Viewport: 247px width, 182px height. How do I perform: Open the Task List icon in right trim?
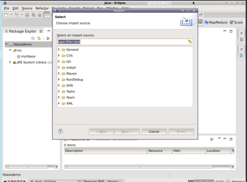(x=241, y=40)
